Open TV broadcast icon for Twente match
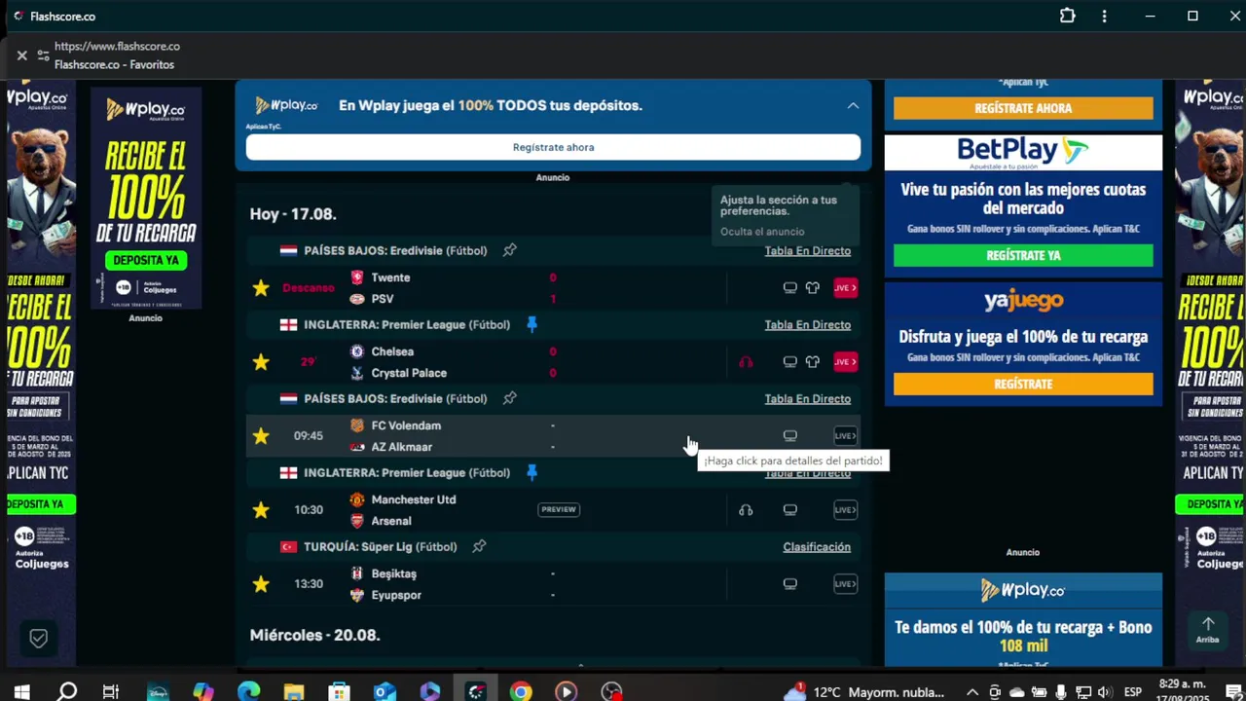Image resolution: width=1246 pixels, height=701 pixels. [x=790, y=288]
